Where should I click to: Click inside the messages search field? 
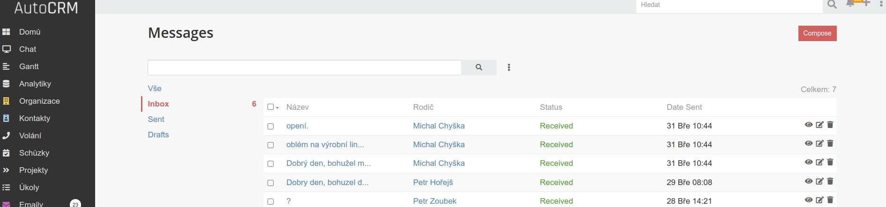305,67
